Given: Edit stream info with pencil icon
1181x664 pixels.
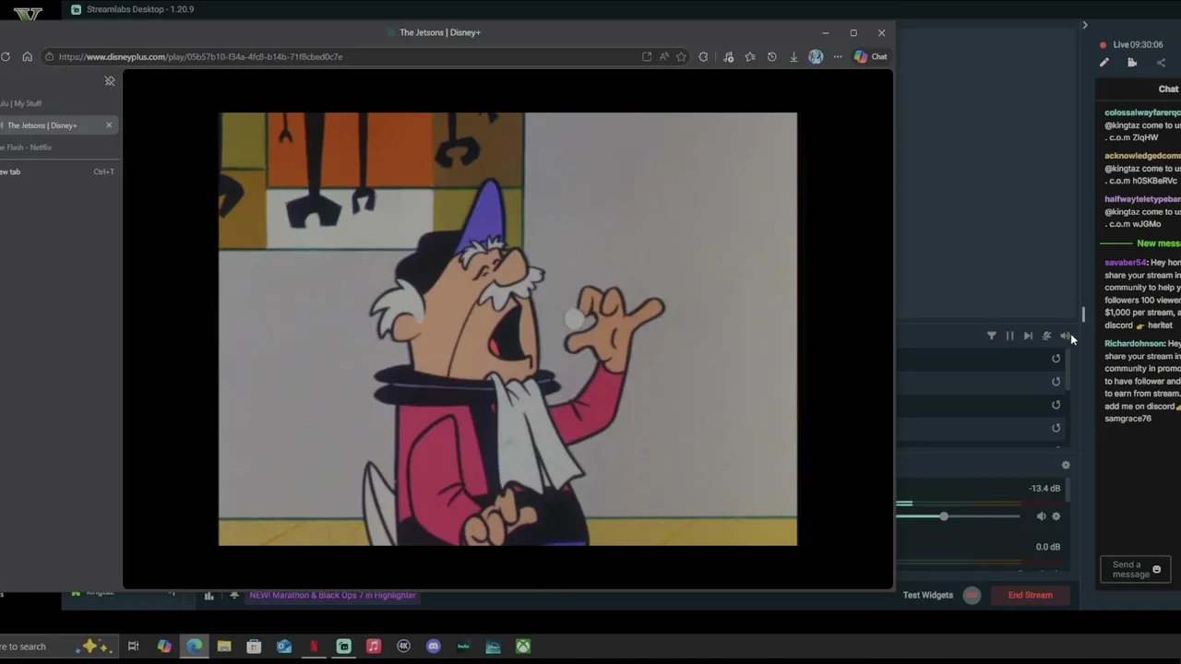Looking at the screenshot, I should 1104,63.
